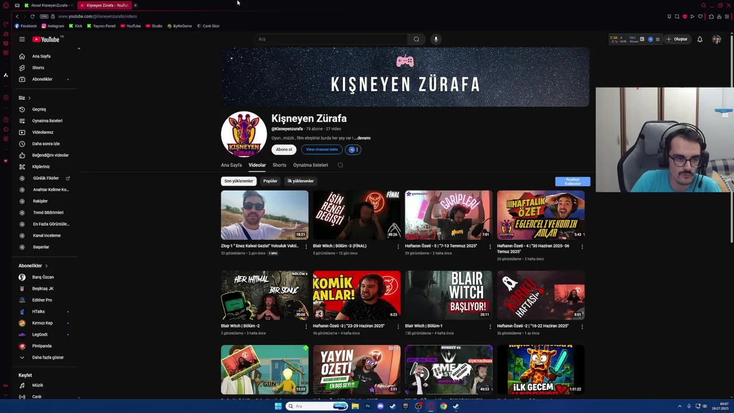Open the Zlog-1 Enez Kalesi video thumbnail
The height and width of the screenshot is (413, 734).
tap(264, 215)
